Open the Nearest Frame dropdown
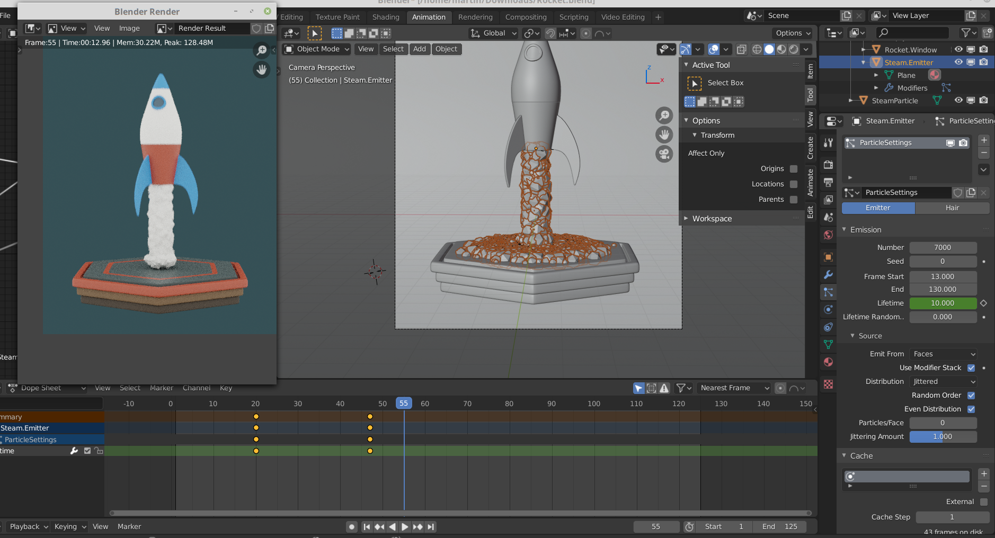Image resolution: width=995 pixels, height=538 pixels. [x=734, y=388]
